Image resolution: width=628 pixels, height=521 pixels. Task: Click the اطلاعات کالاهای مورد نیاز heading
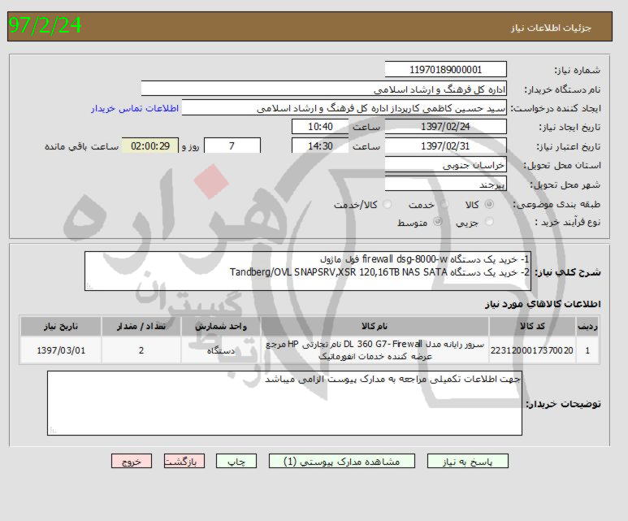(543, 304)
